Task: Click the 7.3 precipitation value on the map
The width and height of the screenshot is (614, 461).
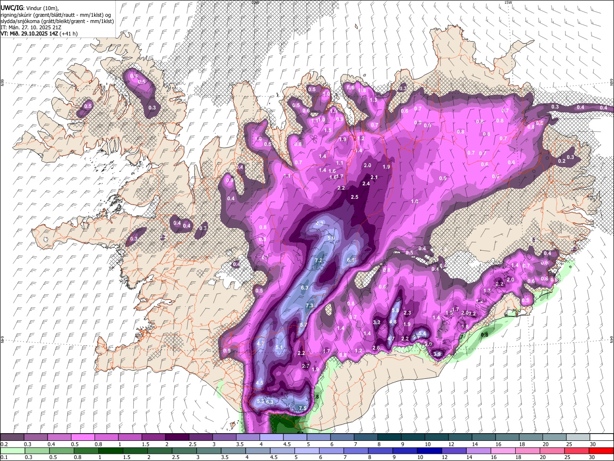Action: pyautogui.click(x=309, y=306)
